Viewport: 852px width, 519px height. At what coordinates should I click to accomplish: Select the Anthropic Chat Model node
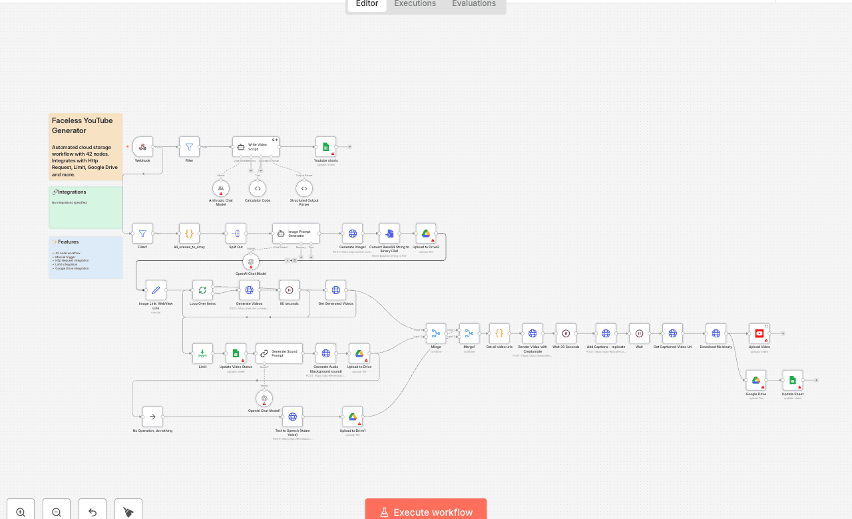point(221,189)
